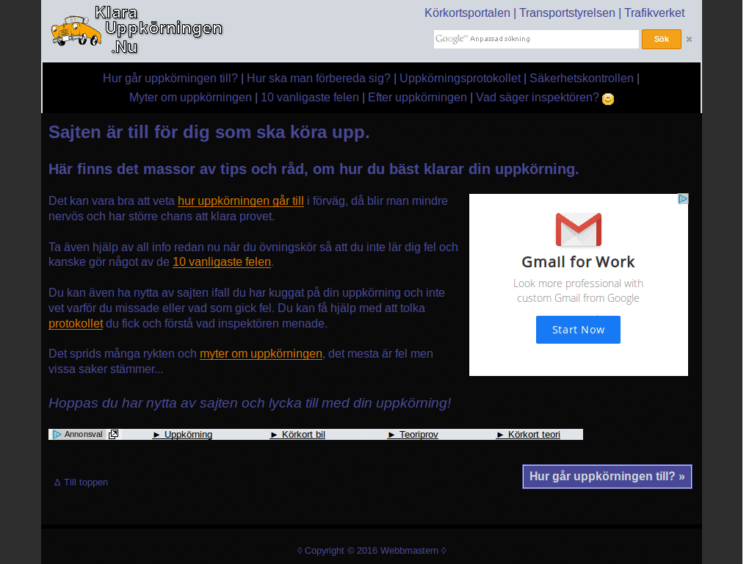Click the yellow car site logo

76,31
